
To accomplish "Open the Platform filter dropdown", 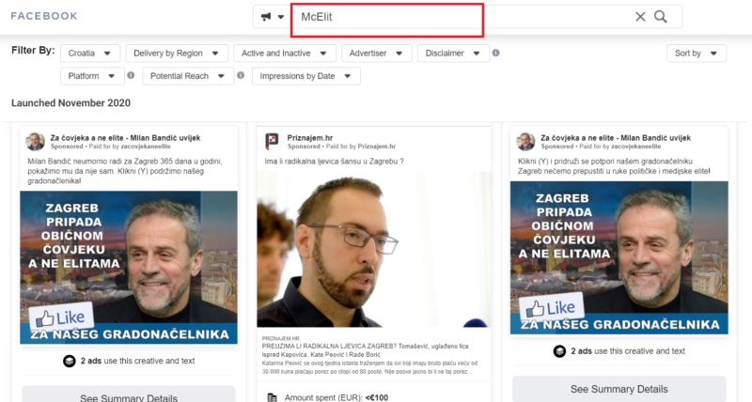I will pos(92,76).
